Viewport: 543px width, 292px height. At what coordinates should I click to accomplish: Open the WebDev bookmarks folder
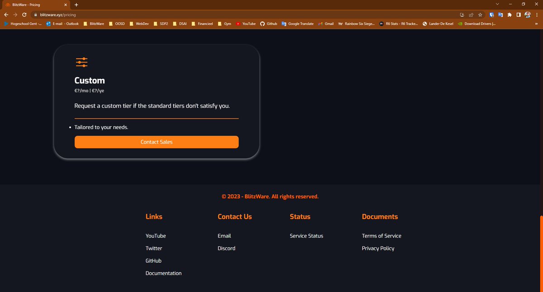[x=139, y=24]
